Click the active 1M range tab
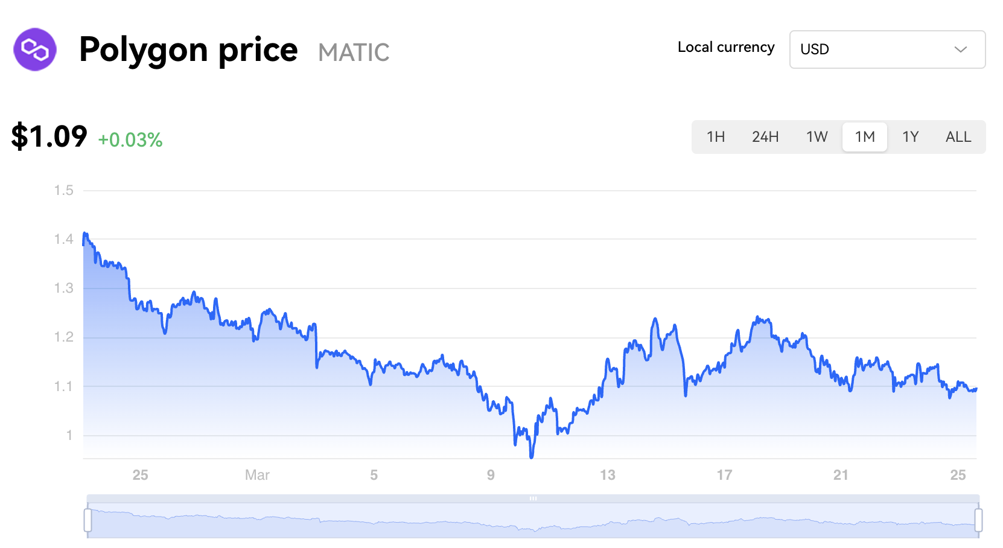This screenshot has height=548, width=1003. (865, 137)
